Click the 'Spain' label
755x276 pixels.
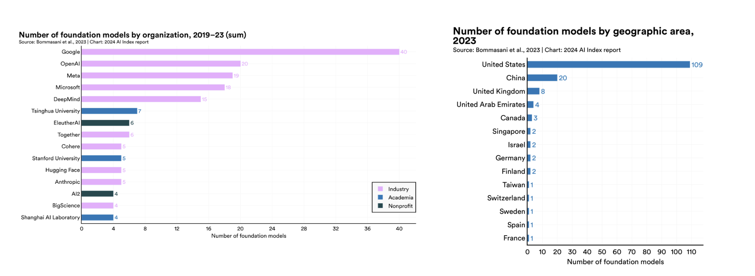click(516, 225)
